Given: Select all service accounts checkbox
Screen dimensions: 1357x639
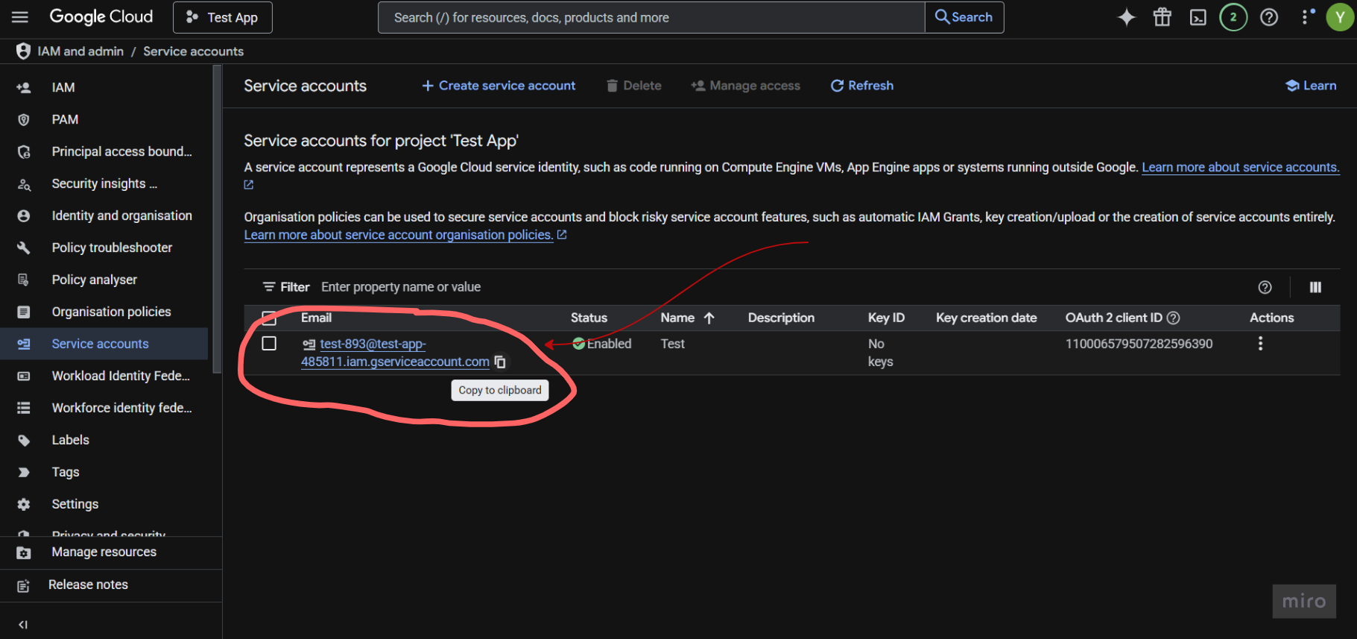Looking at the screenshot, I should [x=269, y=318].
